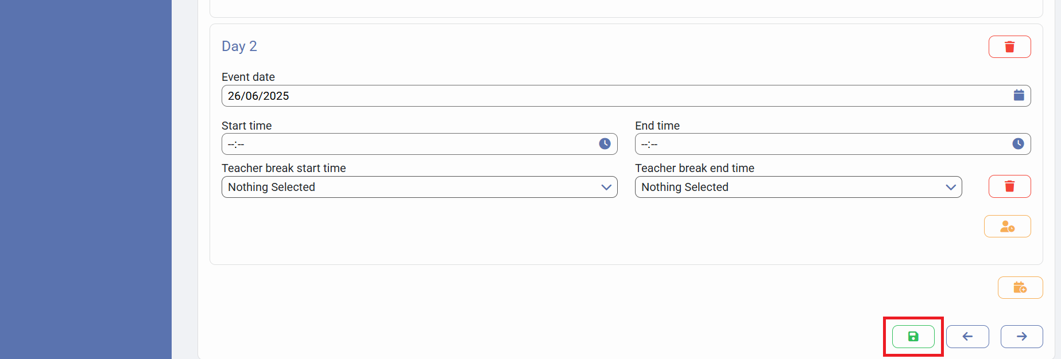Focus the Start time input field
The image size is (1061, 359).
[408, 144]
